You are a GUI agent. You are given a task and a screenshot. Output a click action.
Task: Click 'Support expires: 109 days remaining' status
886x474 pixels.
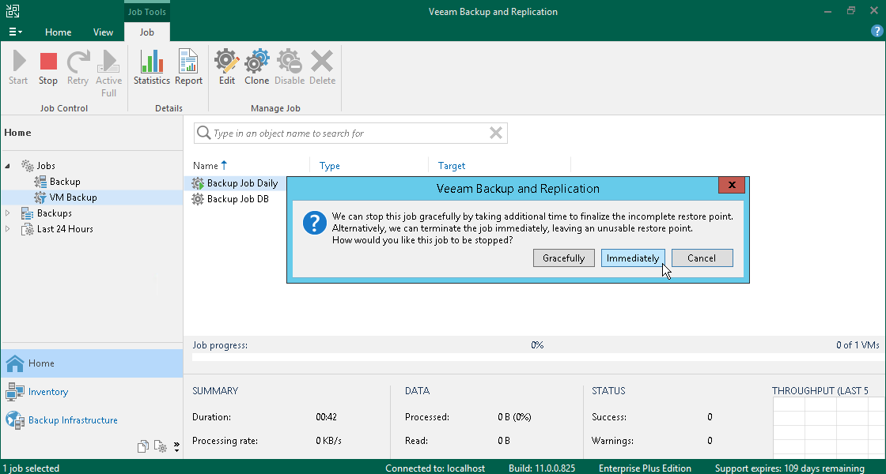pos(789,468)
